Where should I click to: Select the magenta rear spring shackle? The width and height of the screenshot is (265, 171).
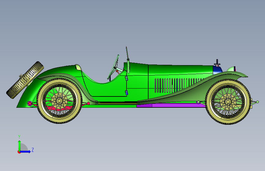tap(30, 103)
